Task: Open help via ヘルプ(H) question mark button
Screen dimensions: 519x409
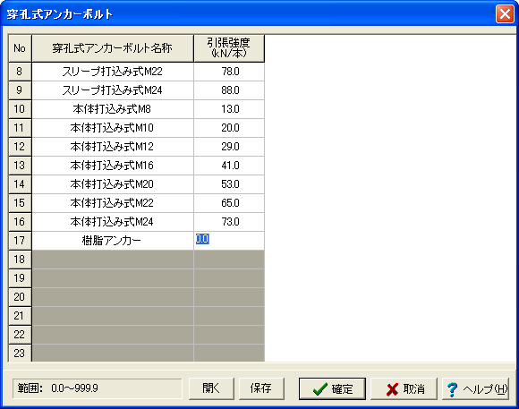Action: point(476,388)
